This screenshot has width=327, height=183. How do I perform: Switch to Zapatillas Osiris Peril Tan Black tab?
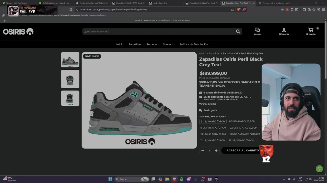pyautogui.click(x=202, y=3)
